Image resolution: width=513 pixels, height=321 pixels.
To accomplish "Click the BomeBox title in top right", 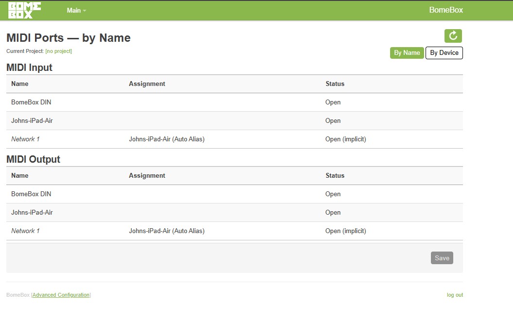I will point(446,10).
